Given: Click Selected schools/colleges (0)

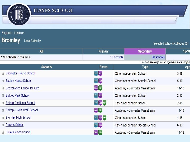Looking at the screenshot, I should coord(171,43).
